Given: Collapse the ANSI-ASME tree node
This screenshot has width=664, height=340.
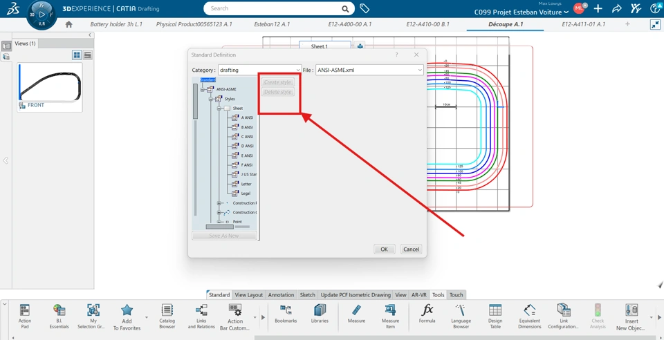Looking at the screenshot, I should (203, 89).
